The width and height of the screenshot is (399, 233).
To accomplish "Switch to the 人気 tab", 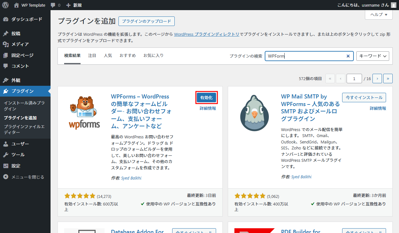I will [x=108, y=56].
